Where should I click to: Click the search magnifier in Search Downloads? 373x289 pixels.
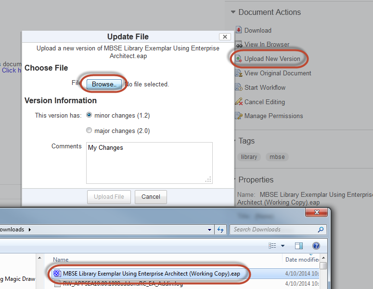(321, 229)
